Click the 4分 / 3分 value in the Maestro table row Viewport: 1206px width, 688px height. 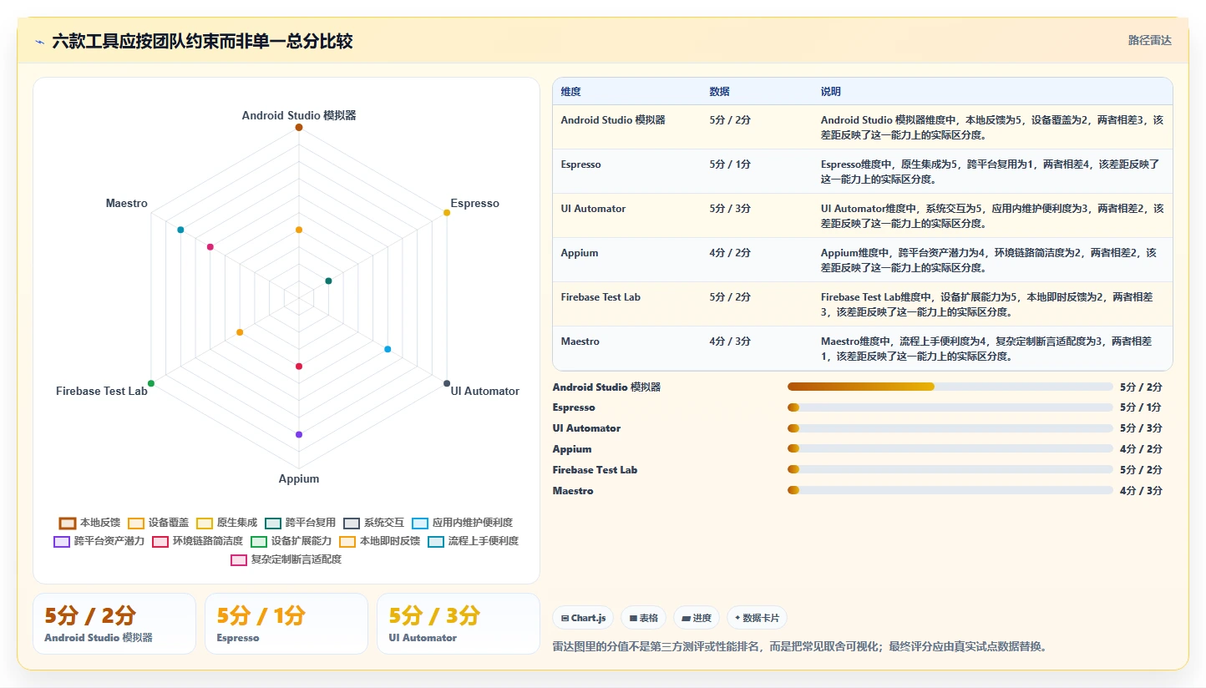tap(730, 341)
